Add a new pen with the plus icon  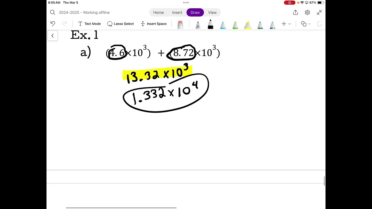(x=284, y=24)
